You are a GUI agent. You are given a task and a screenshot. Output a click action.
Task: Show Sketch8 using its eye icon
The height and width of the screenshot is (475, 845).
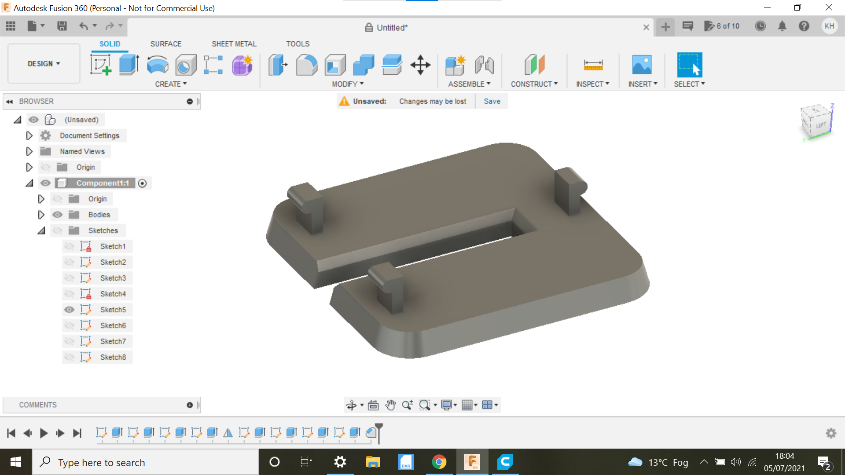(x=69, y=357)
